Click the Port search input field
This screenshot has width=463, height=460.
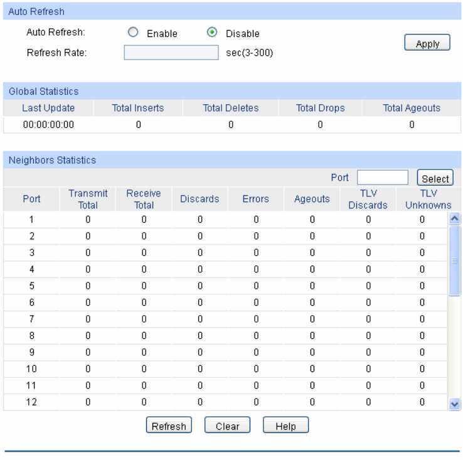coord(382,178)
